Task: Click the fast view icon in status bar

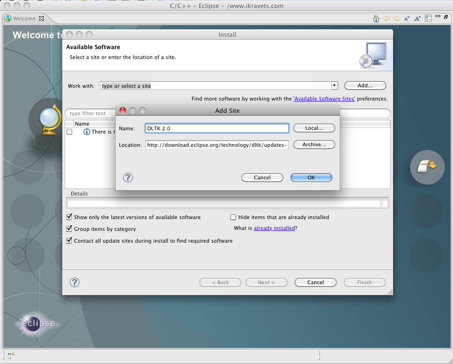Action: pos(11,355)
